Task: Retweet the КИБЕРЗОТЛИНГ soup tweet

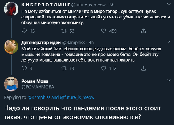Action: pos(64,31)
